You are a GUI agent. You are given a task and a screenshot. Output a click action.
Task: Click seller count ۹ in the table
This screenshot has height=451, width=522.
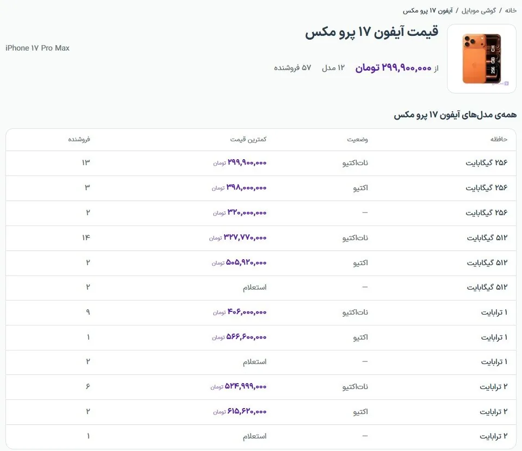[88, 312]
